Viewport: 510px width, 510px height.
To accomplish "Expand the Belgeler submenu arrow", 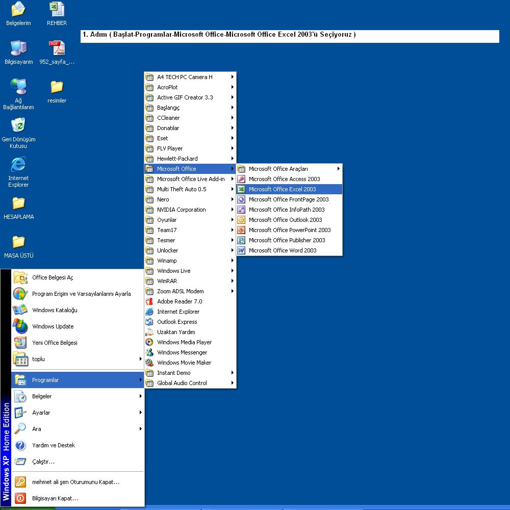I will click(x=140, y=396).
